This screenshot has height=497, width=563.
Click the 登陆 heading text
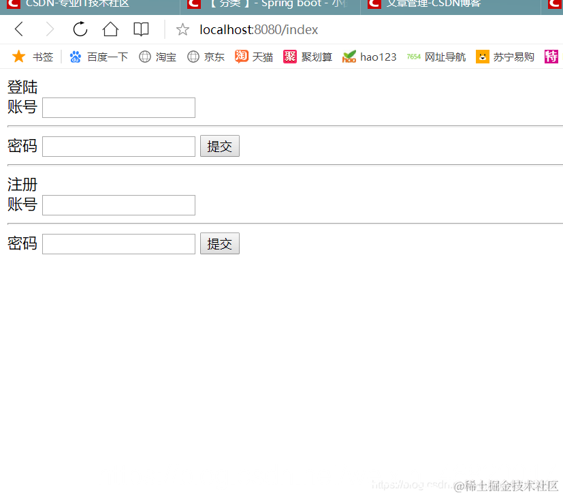pyautogui.click(x=22, y=87)
